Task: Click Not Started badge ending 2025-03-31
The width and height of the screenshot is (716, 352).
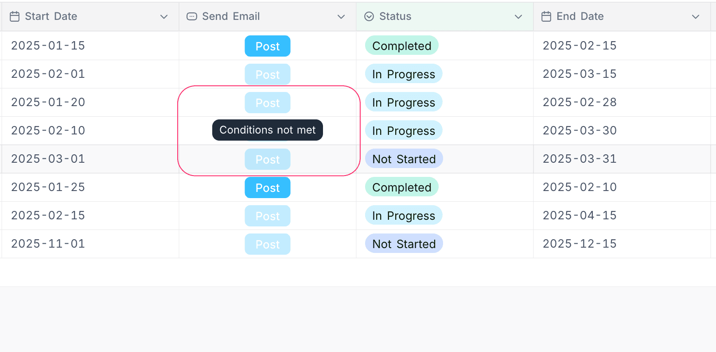Action: 404,159
